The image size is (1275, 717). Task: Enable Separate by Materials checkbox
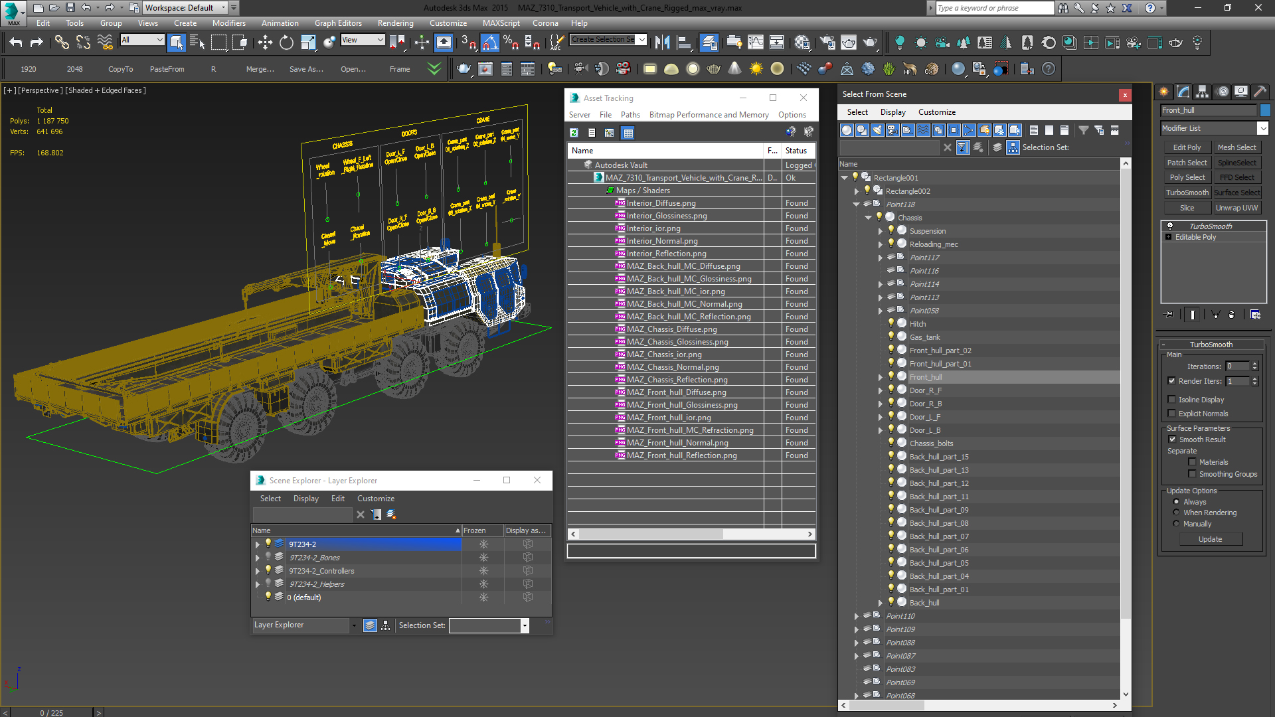pos(1192,462)
